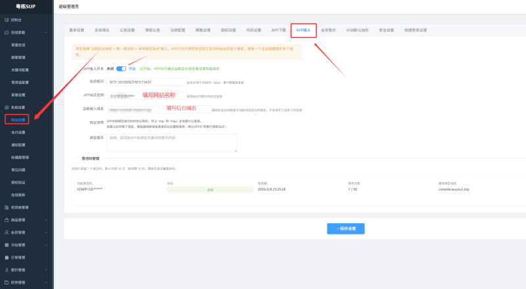Image resolution: width=526 pixels, height=289 pixels.
Task: Expand the 分站管理 menu chevron
Action: (x=45, y=245)
